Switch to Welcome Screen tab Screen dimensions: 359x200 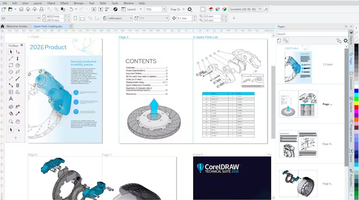click(x=16, y=26)
